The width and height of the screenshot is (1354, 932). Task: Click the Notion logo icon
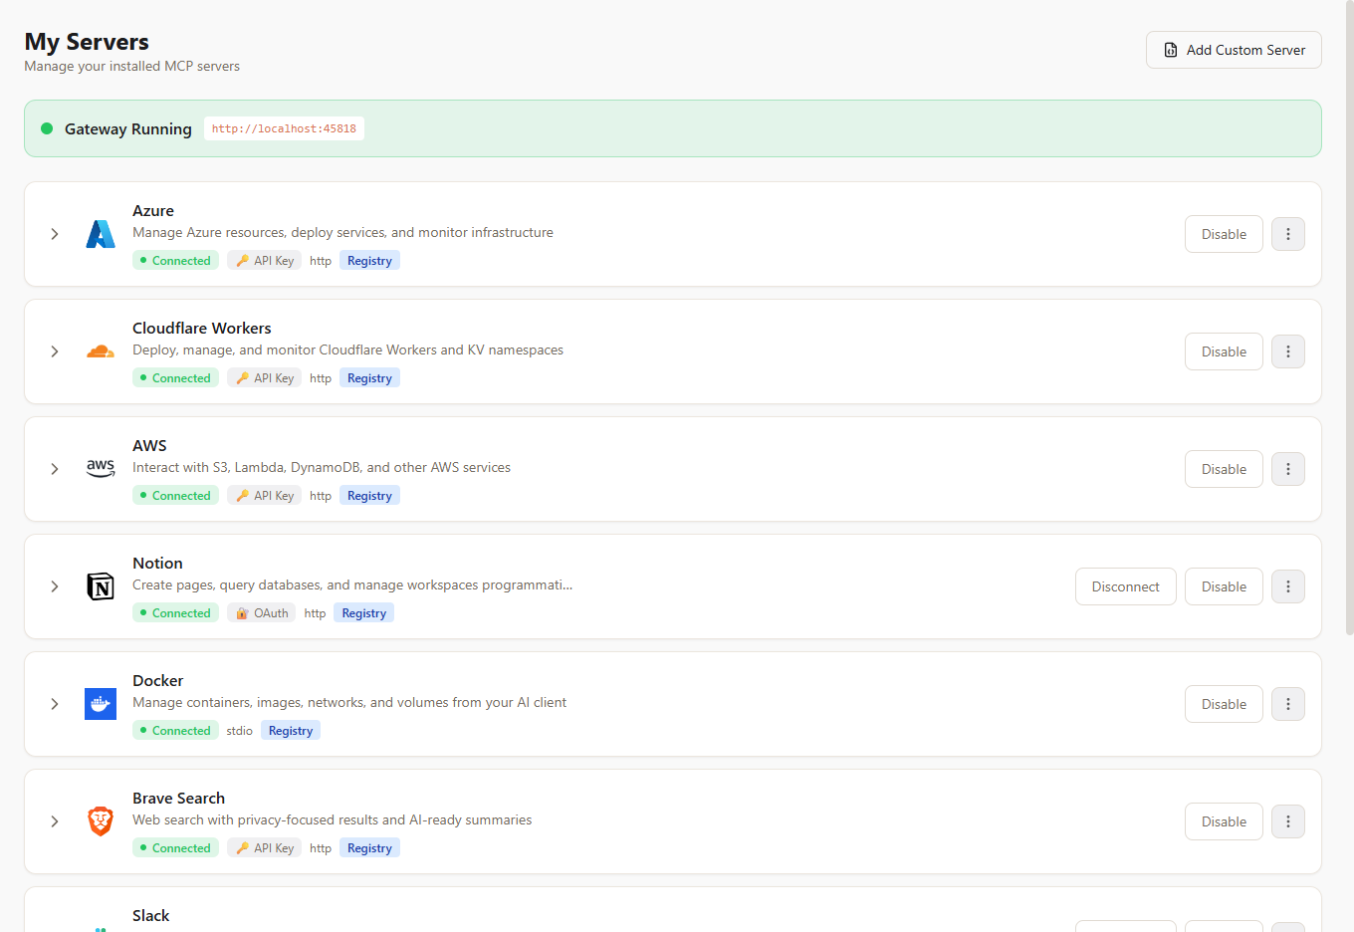(101, 586)
